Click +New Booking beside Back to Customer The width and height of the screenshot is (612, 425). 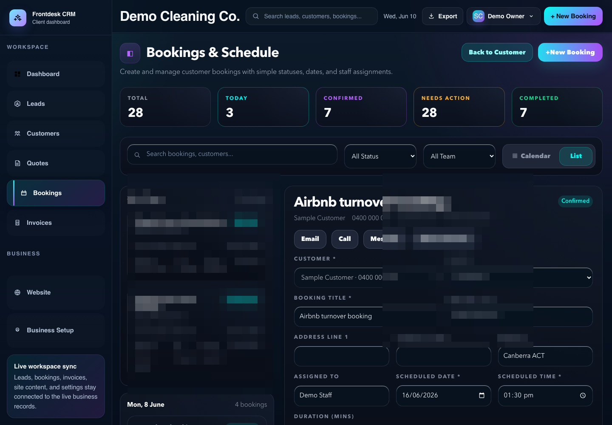(x=570, y=52)
